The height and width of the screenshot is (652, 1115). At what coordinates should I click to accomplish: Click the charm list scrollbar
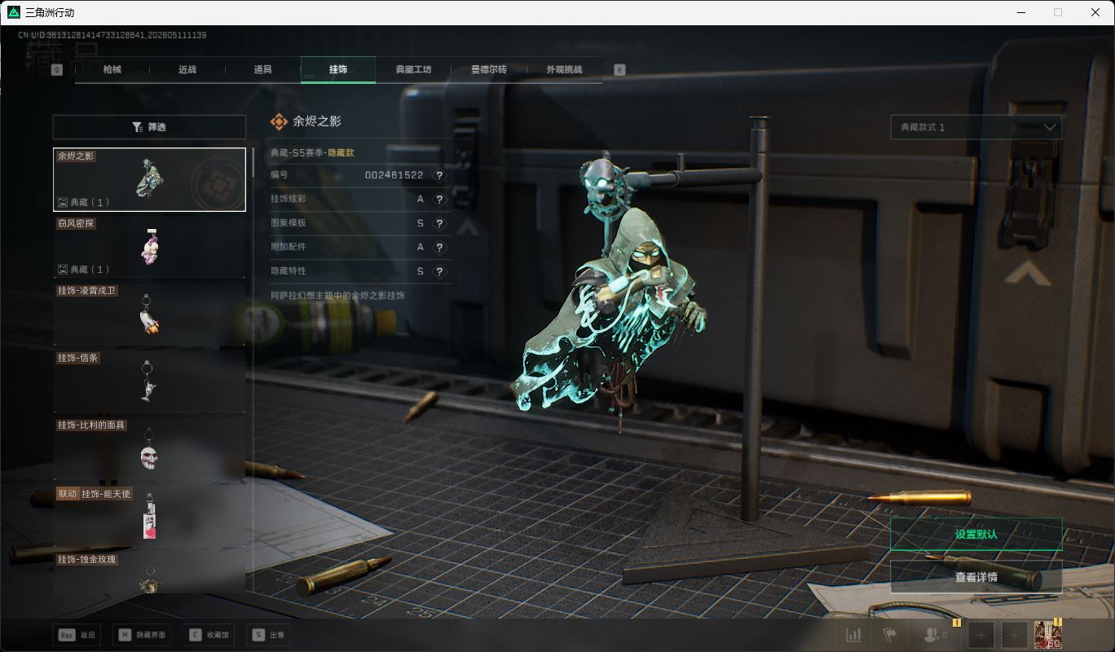point(252,162)
